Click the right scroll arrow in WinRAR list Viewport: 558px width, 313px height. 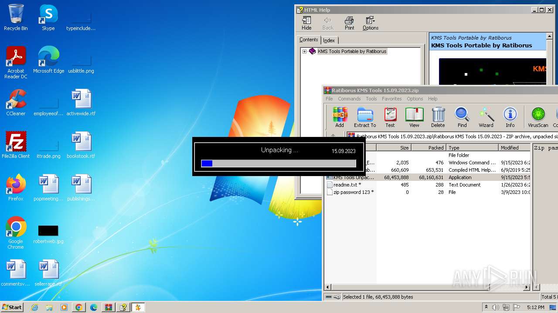pos(527,287)
